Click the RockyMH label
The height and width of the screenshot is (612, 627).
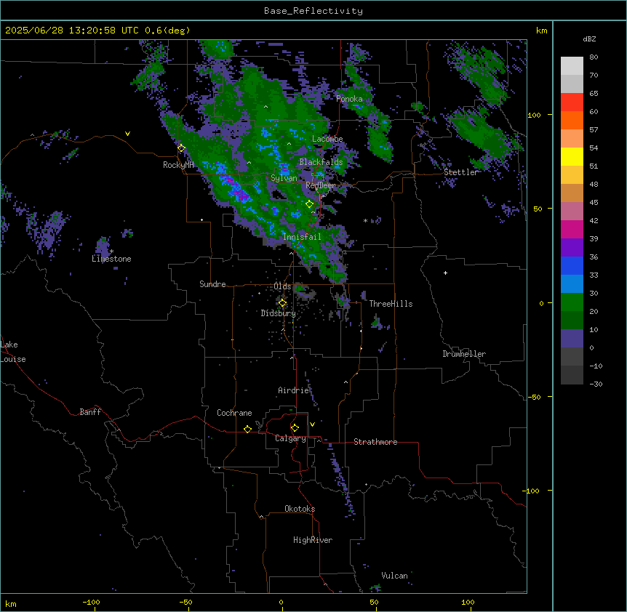[x=178, y=164]
